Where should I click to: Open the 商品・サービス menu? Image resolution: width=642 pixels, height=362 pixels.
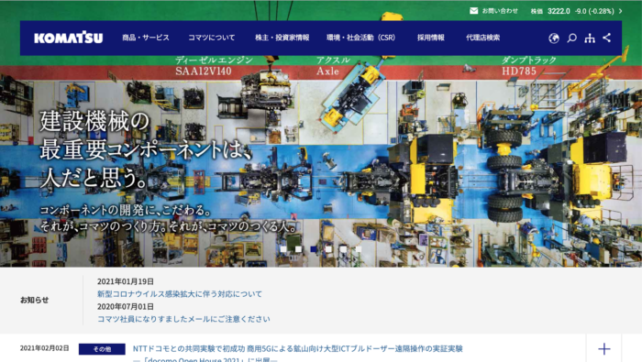[x=145, y=38]
